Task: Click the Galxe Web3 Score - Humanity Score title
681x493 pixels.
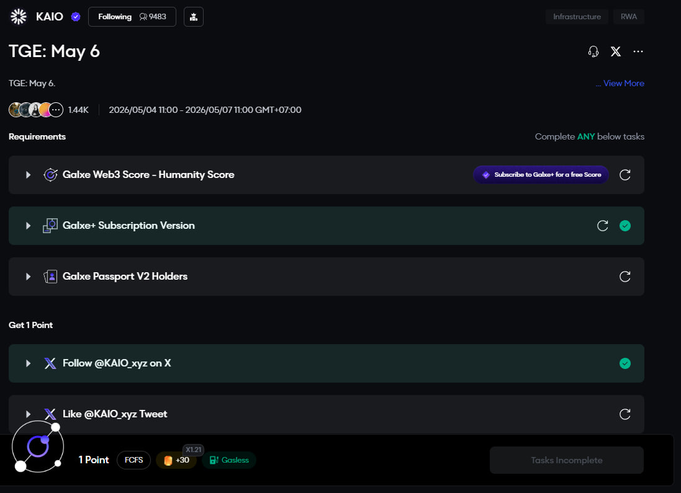Action: click(148, 174)
